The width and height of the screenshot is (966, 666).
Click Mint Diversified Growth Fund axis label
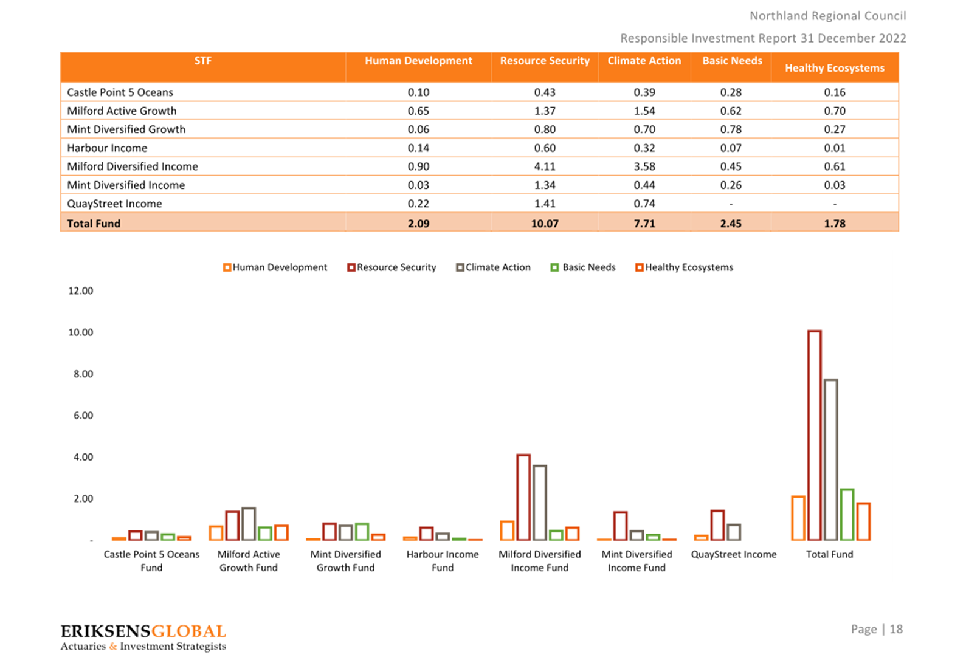(x=345, y=561)
